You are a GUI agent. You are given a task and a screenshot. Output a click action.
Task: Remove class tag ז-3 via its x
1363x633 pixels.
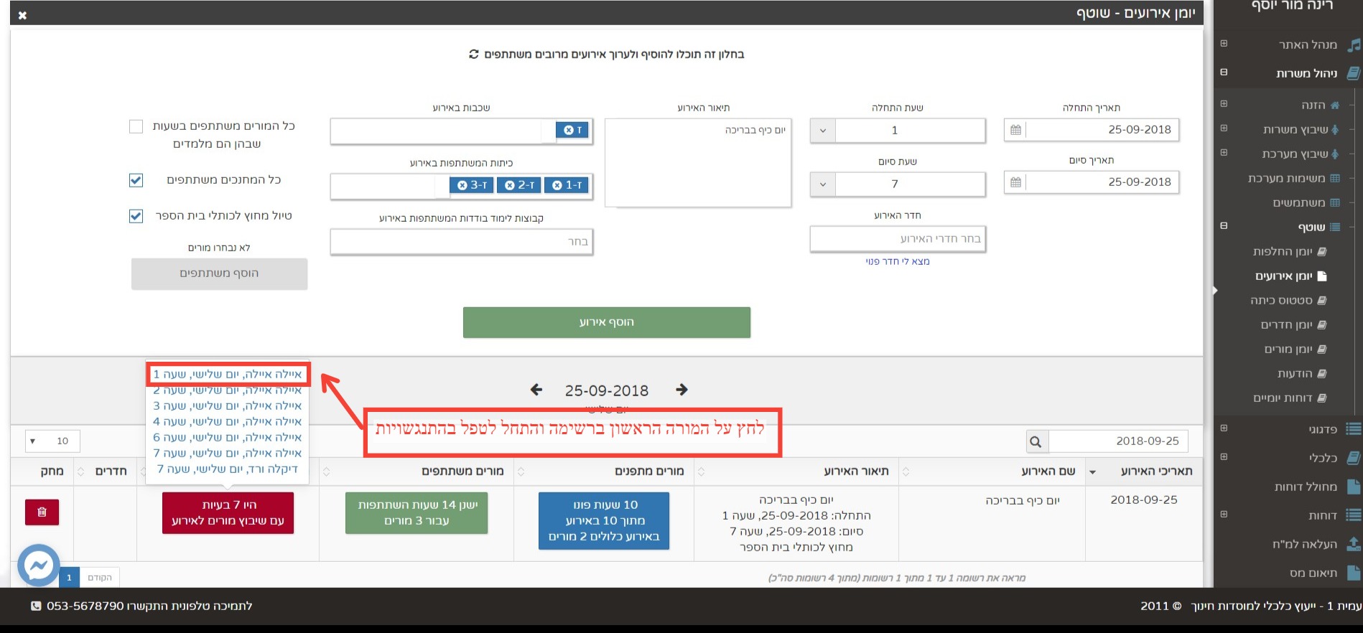462,185
